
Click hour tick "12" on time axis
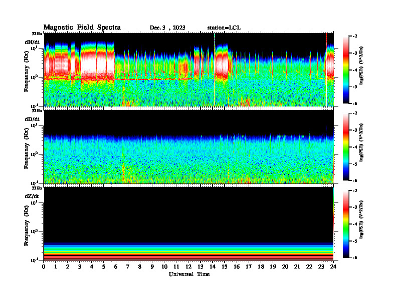click(188, 266)
